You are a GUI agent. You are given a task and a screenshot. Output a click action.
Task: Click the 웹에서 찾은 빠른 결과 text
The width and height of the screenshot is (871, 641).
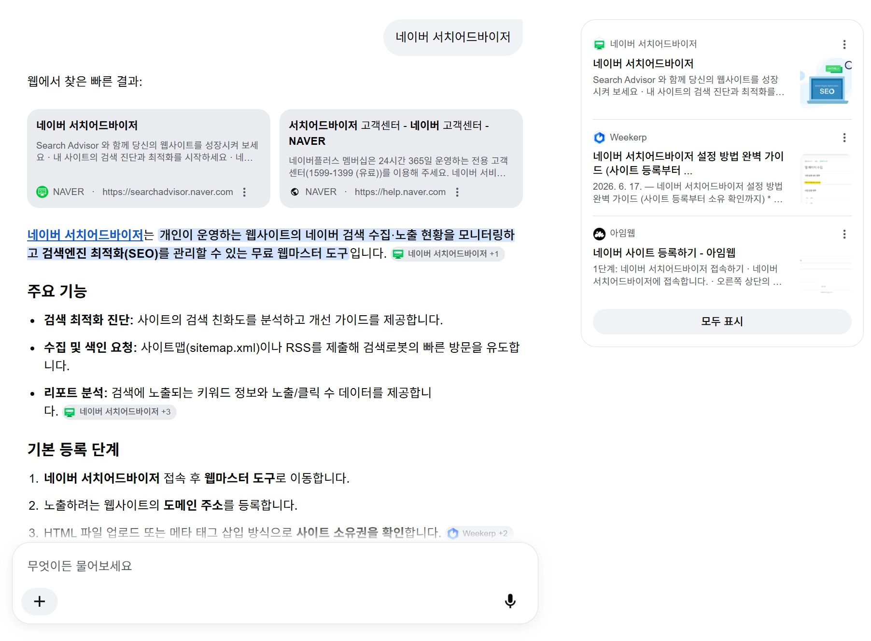[x=84, y=82]
